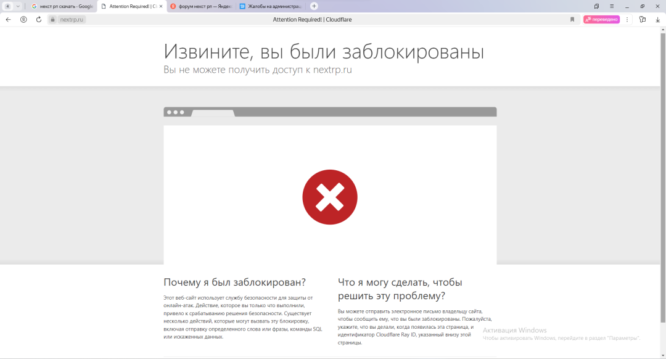Click the 'Вы не можете получить доступ к nextrp.ru' subtitle
Image resolution: width=666 pixels, height=359 pixels.
(x=258, y=70)
